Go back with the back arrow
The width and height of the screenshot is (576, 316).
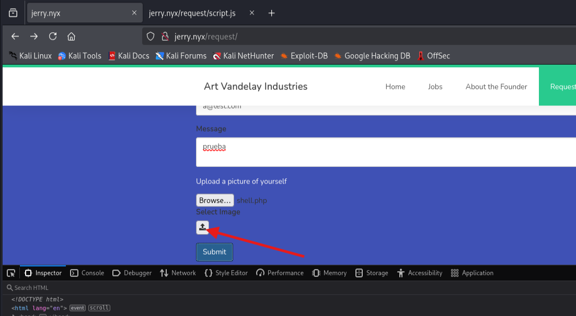click(x=15, y=36)
